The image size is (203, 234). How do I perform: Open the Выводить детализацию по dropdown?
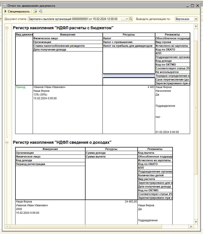pyautogui.click(x=196, y=19)
